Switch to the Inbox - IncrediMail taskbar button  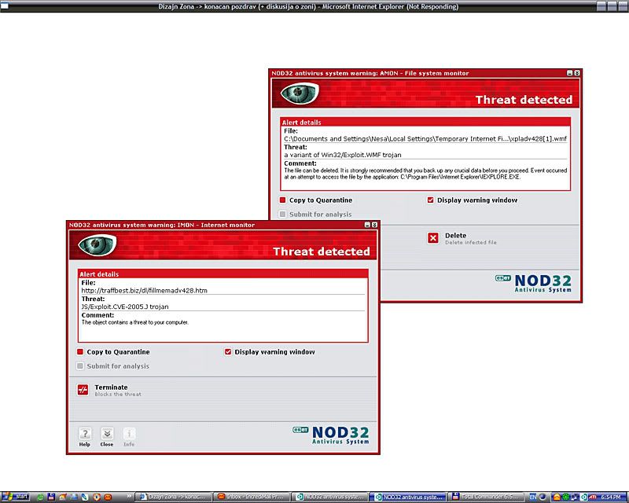tap(251, 497)
